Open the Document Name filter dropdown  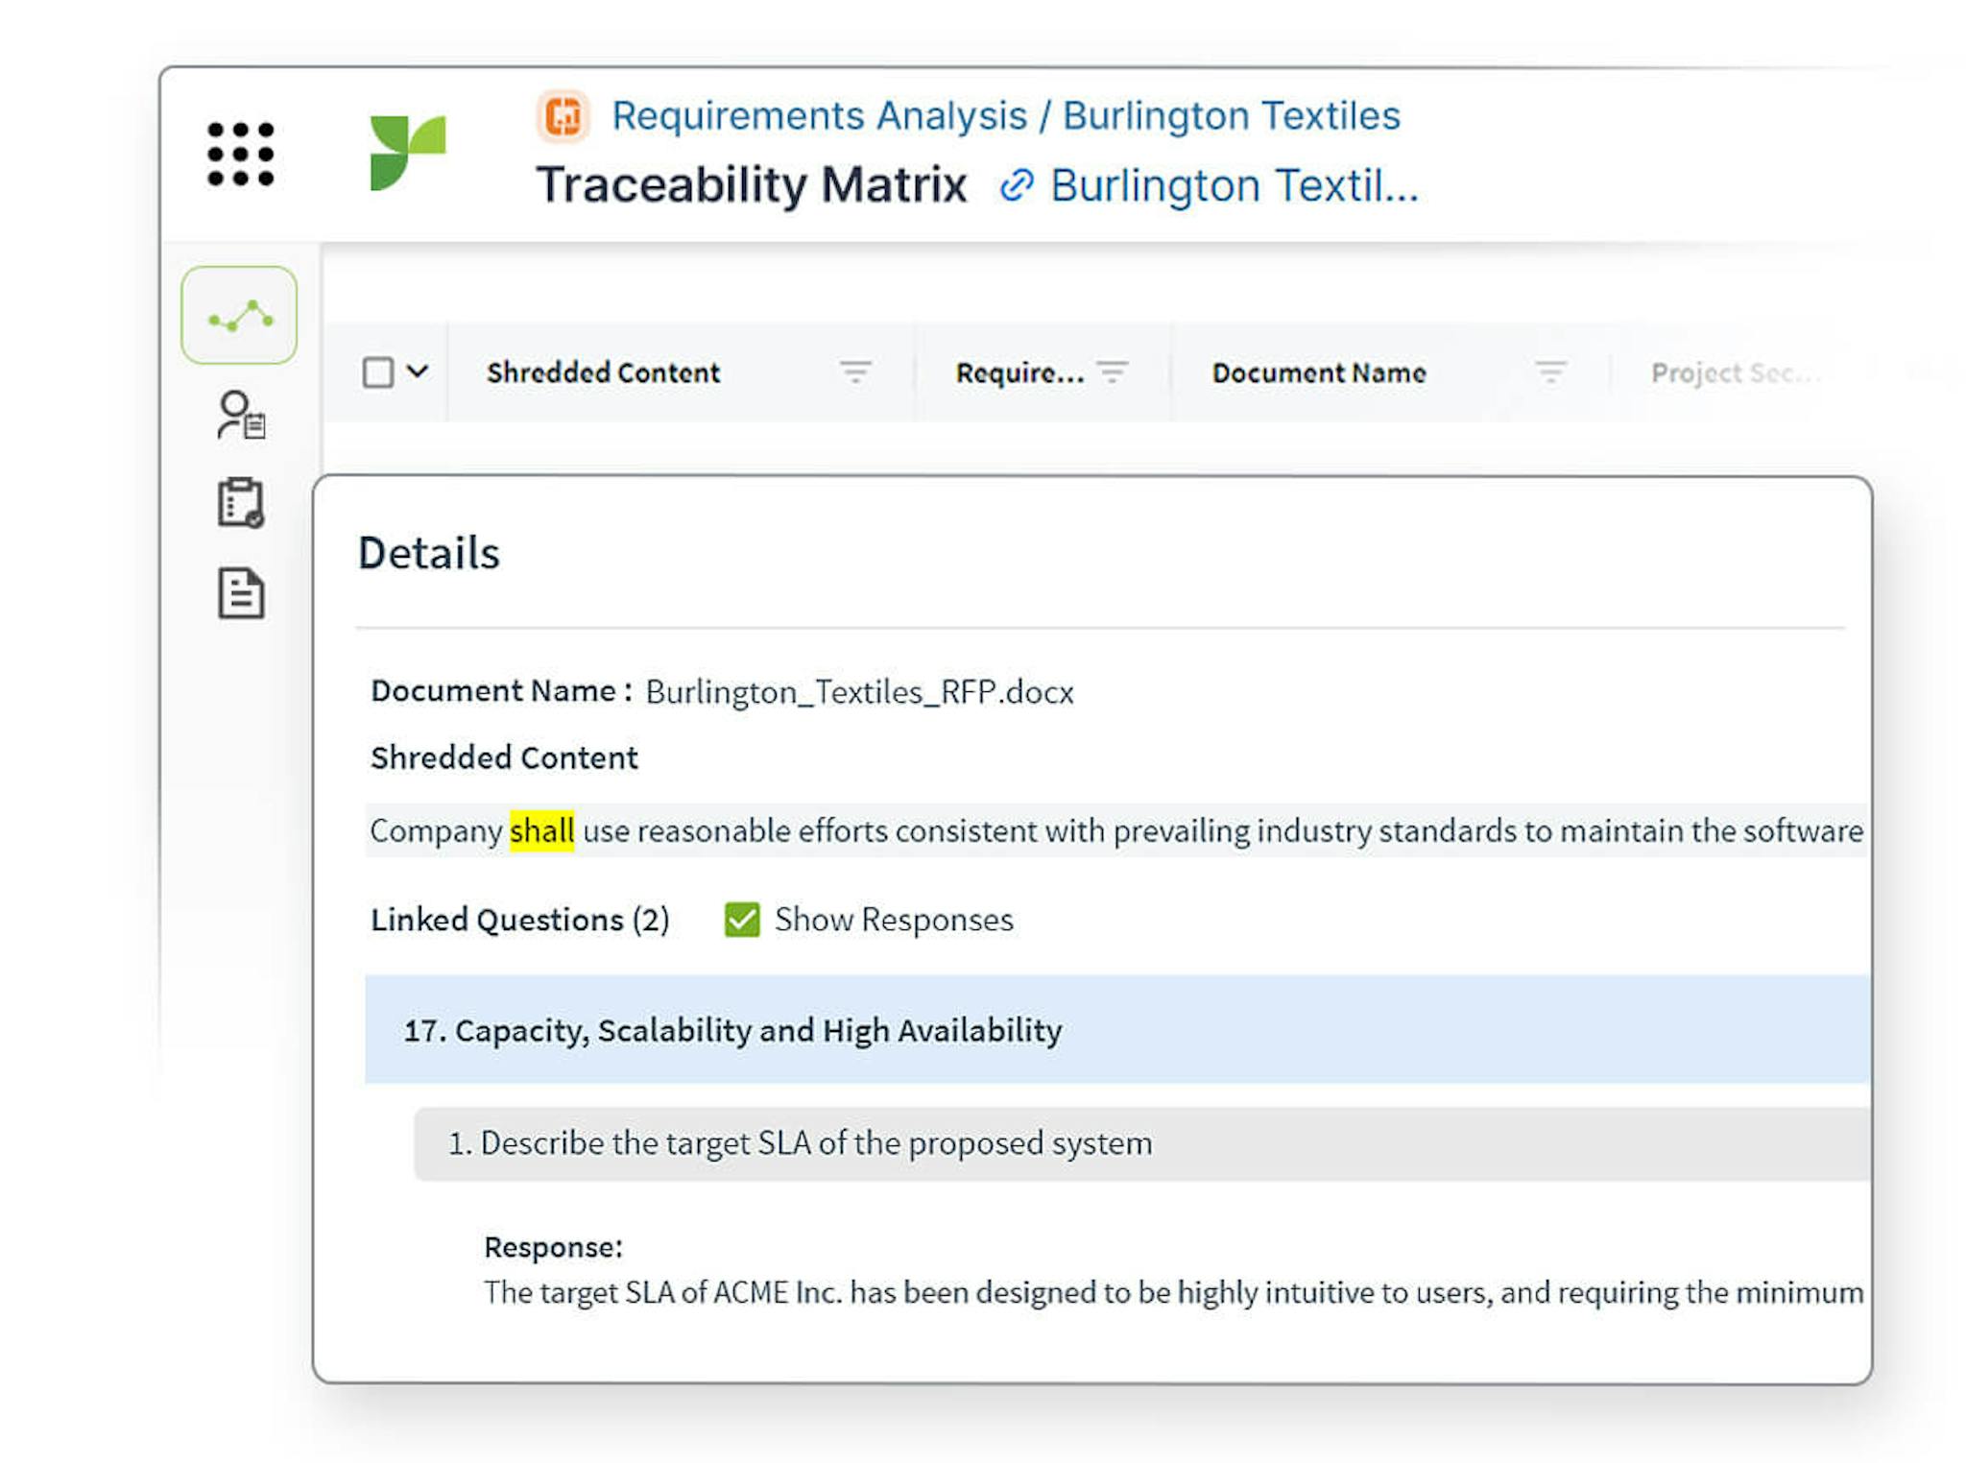[1549, 369]
